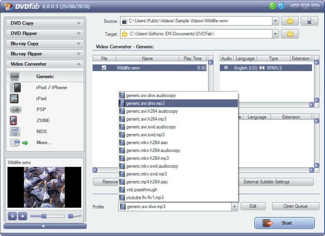Screen dimensions: 325x236
Task: Click the Wildlife.wmv preview thumbnail
Action: [45, 187]
